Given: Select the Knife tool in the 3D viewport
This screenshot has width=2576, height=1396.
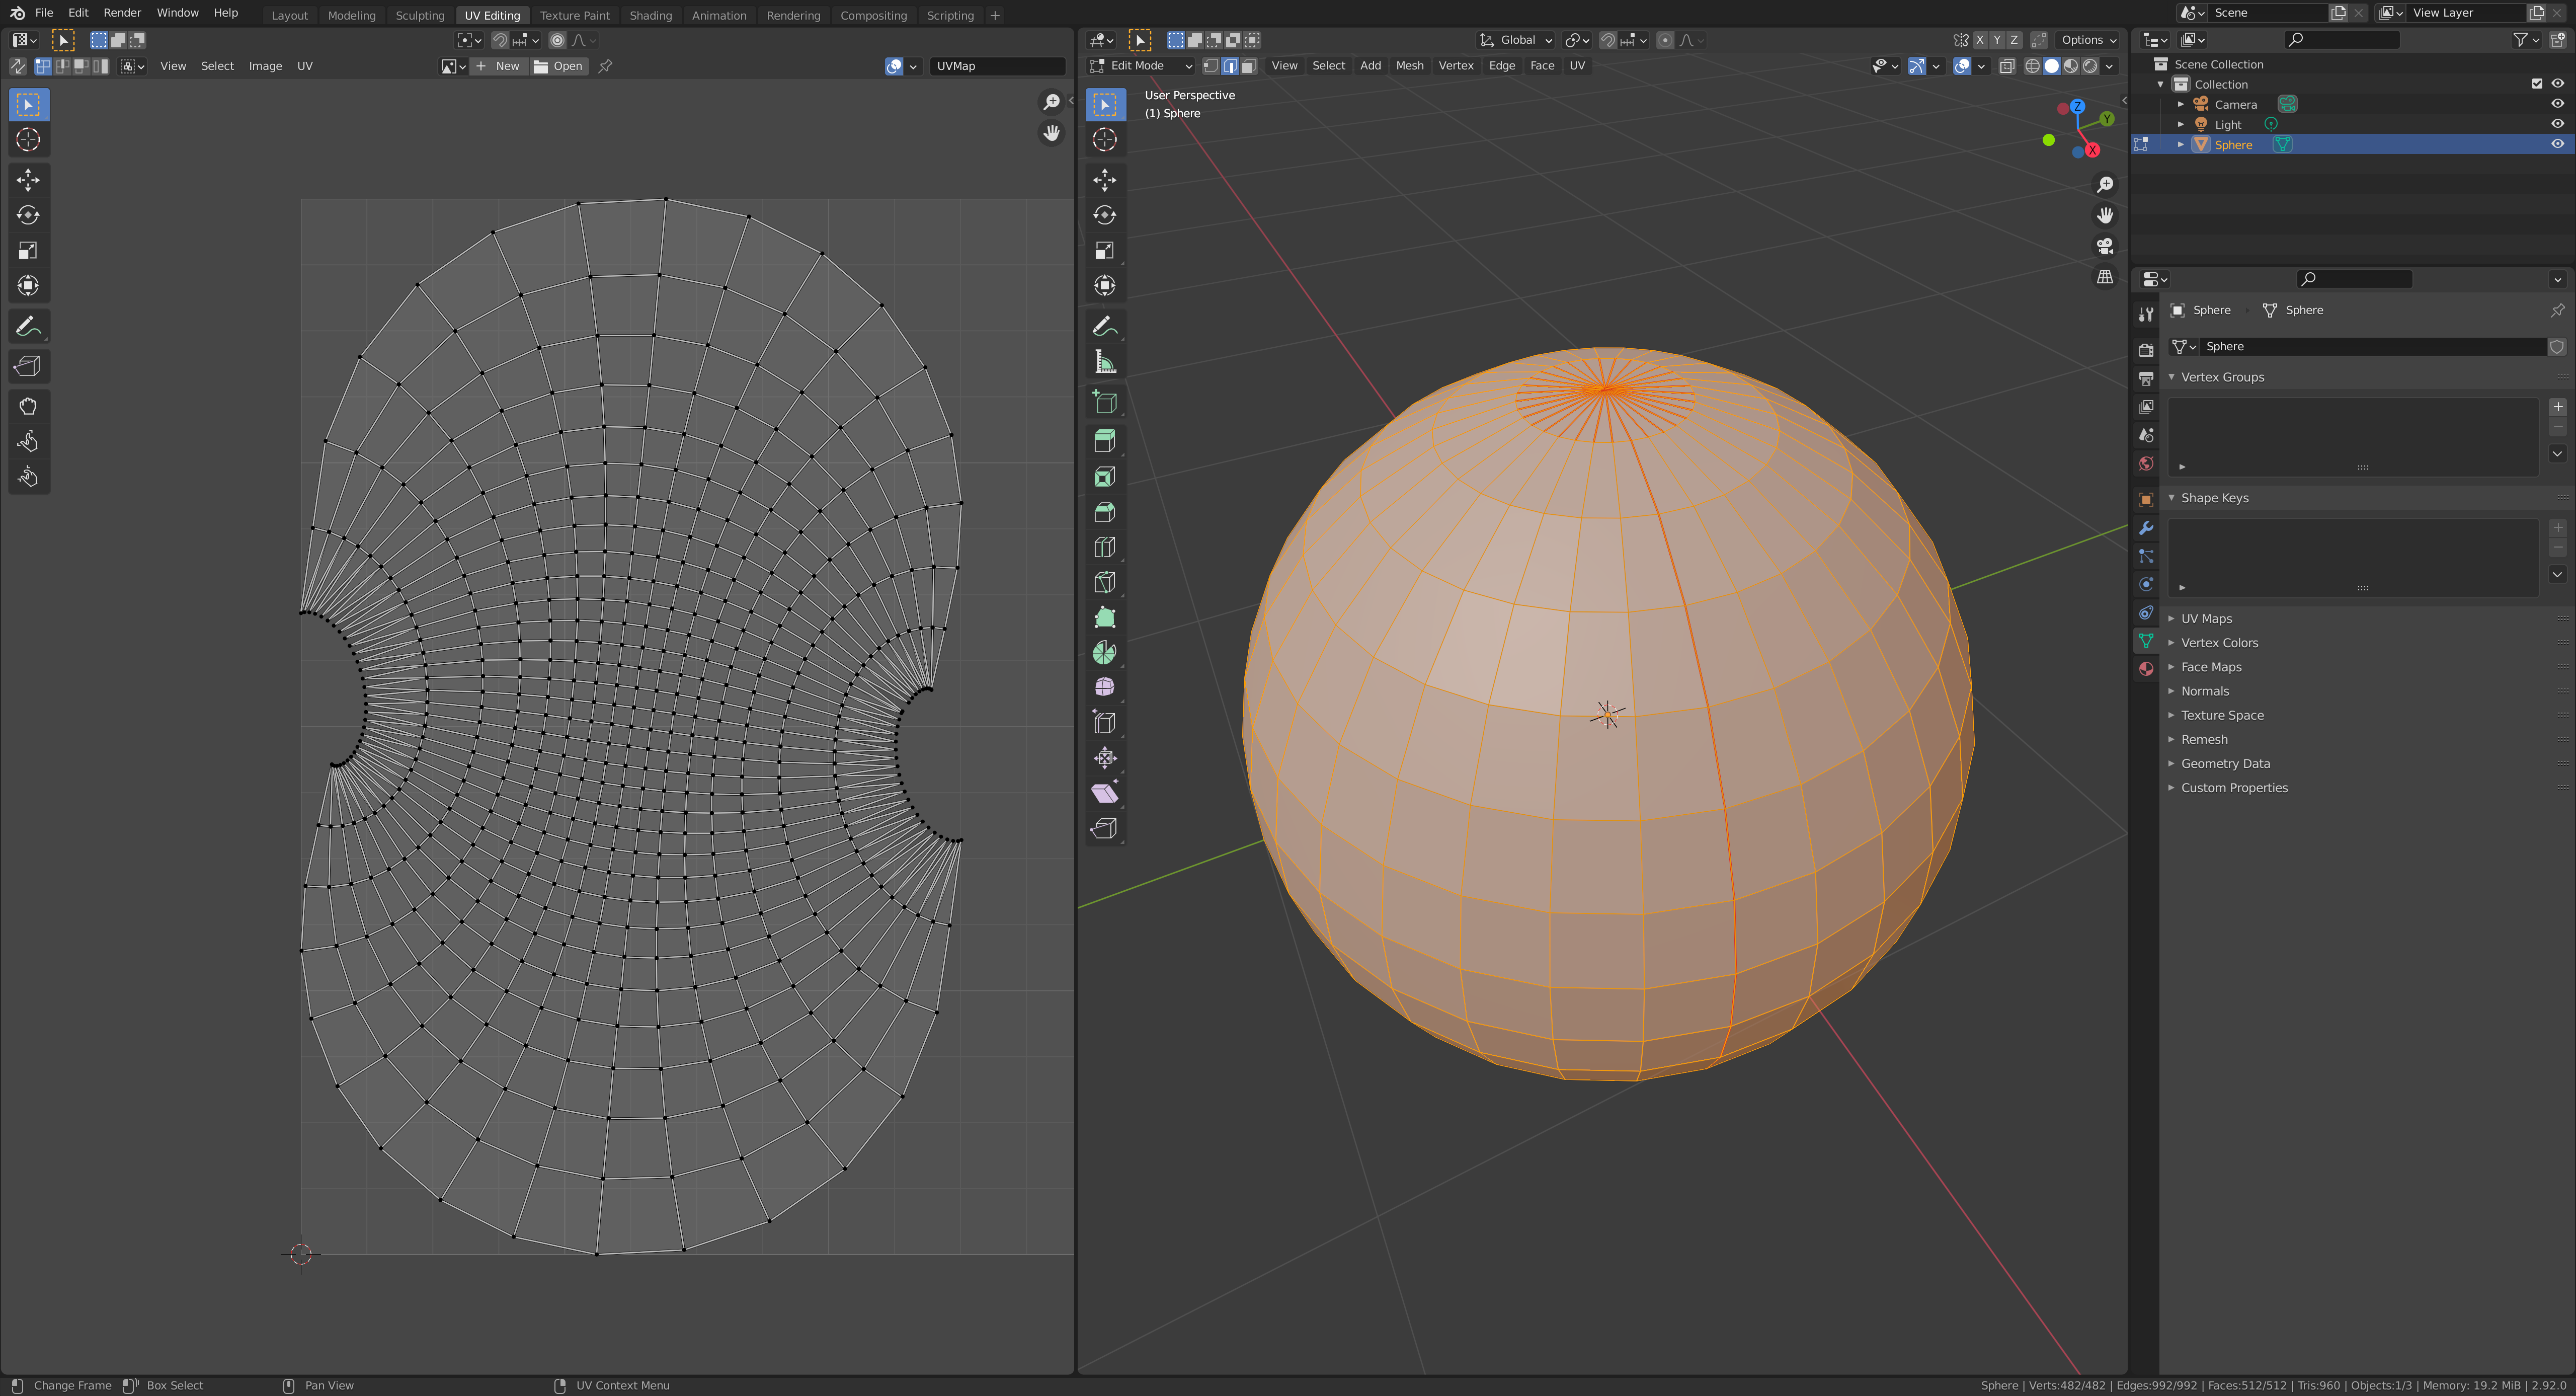Looking at the screenshot, I should [x=1104, y=582].
